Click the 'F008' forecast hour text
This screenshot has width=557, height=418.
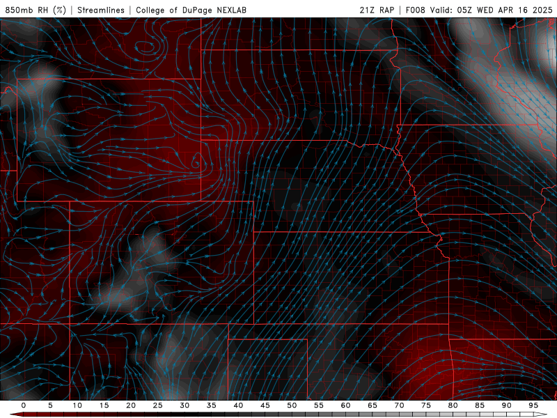[415, 10]
